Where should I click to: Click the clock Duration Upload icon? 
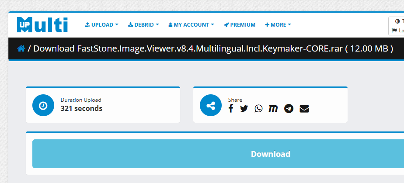tap(43, 105)
